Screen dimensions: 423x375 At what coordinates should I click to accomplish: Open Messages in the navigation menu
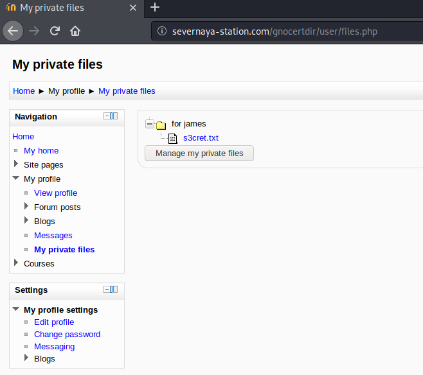pyautogui.click(x=53, y=235)
